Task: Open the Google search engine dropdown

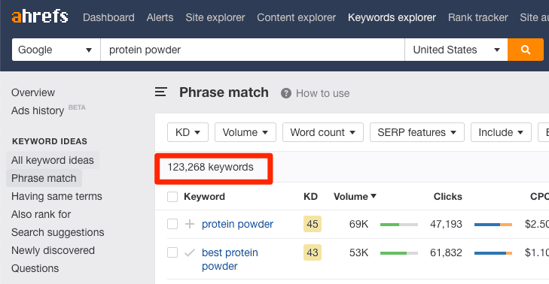Action: (x=56, y=50)
